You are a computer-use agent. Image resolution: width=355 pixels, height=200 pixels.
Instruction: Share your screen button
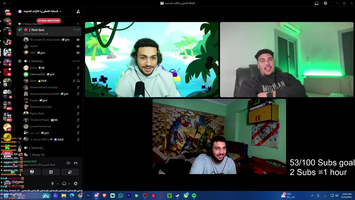pyautogui.click(x=32, y=172)
